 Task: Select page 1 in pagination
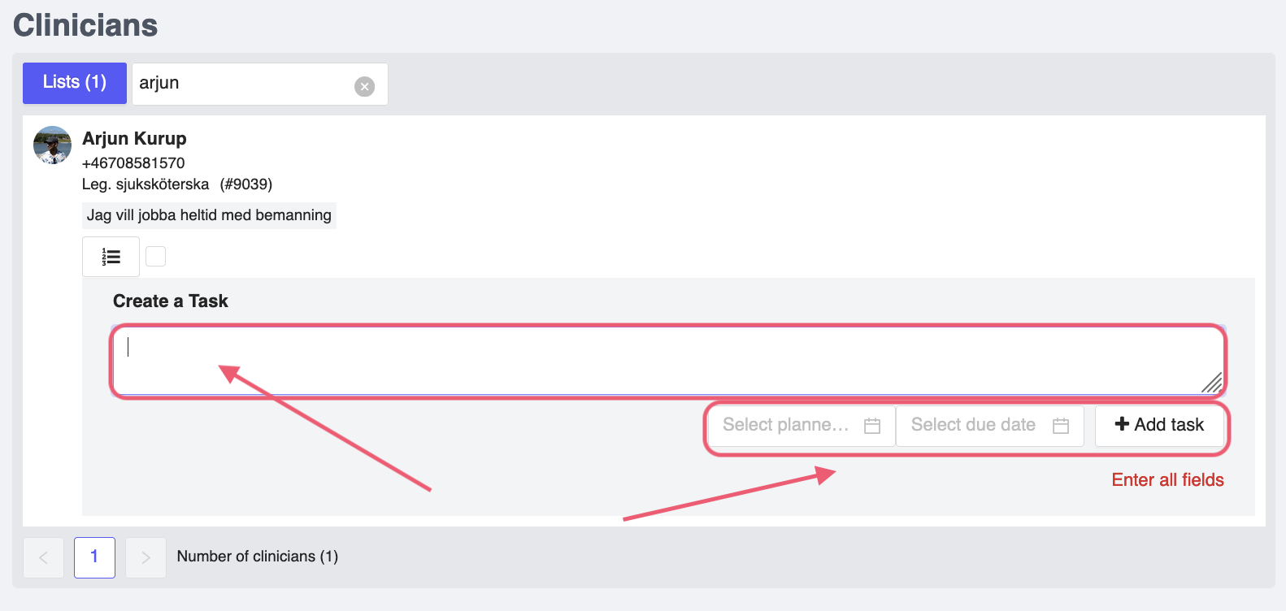94,557
